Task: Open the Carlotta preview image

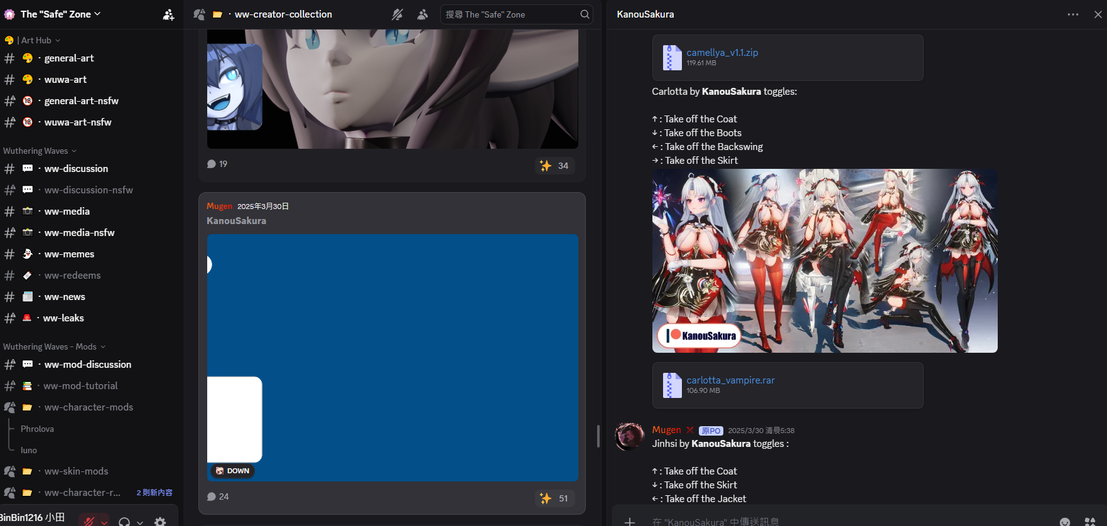Action: click(x=824, y=260)
